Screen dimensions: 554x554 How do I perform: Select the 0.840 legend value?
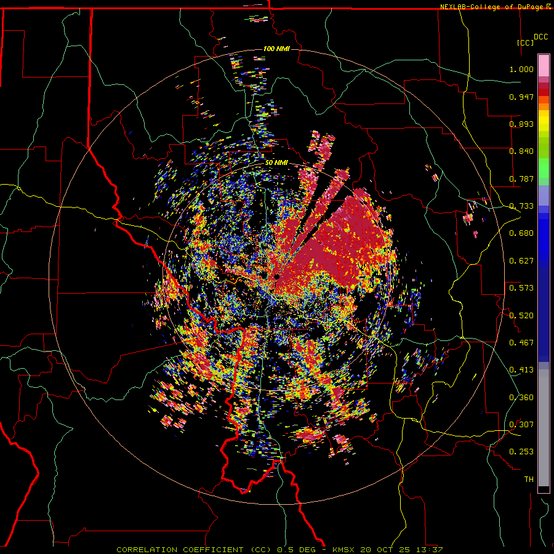pyautogui.click(x=521, y=151)
